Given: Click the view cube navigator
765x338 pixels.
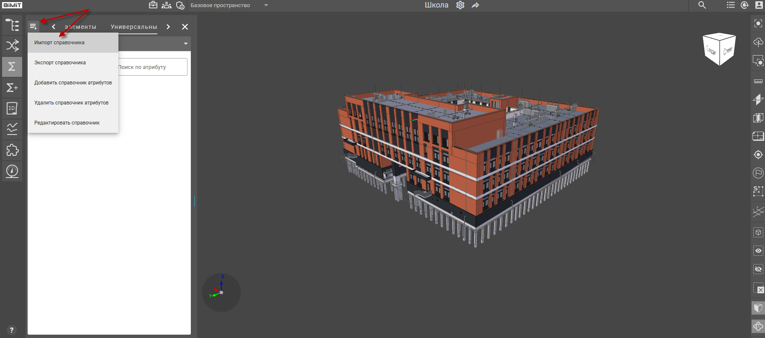Looking at the screenshot, I should [x=719, y=49].
